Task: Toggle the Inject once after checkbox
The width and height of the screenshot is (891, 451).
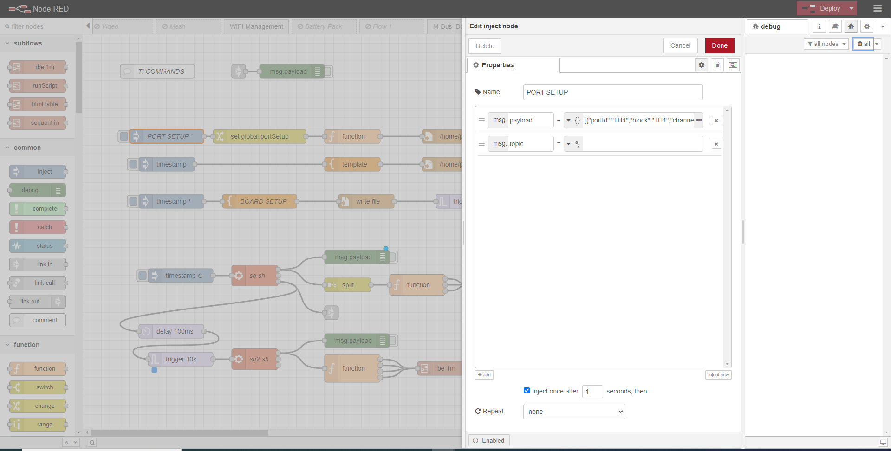Action: point(527,391)
